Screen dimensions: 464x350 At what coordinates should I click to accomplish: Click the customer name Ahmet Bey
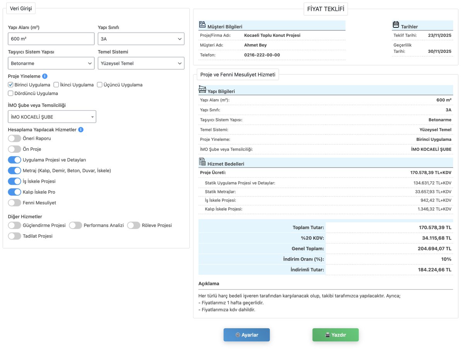click(256, 45)
